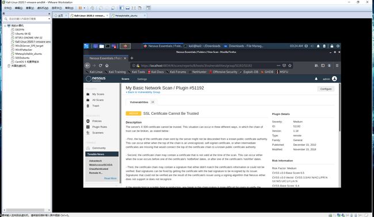
Task: Close the Nessus Essentials Firefox tab
Action: click(x=125, y=58)
